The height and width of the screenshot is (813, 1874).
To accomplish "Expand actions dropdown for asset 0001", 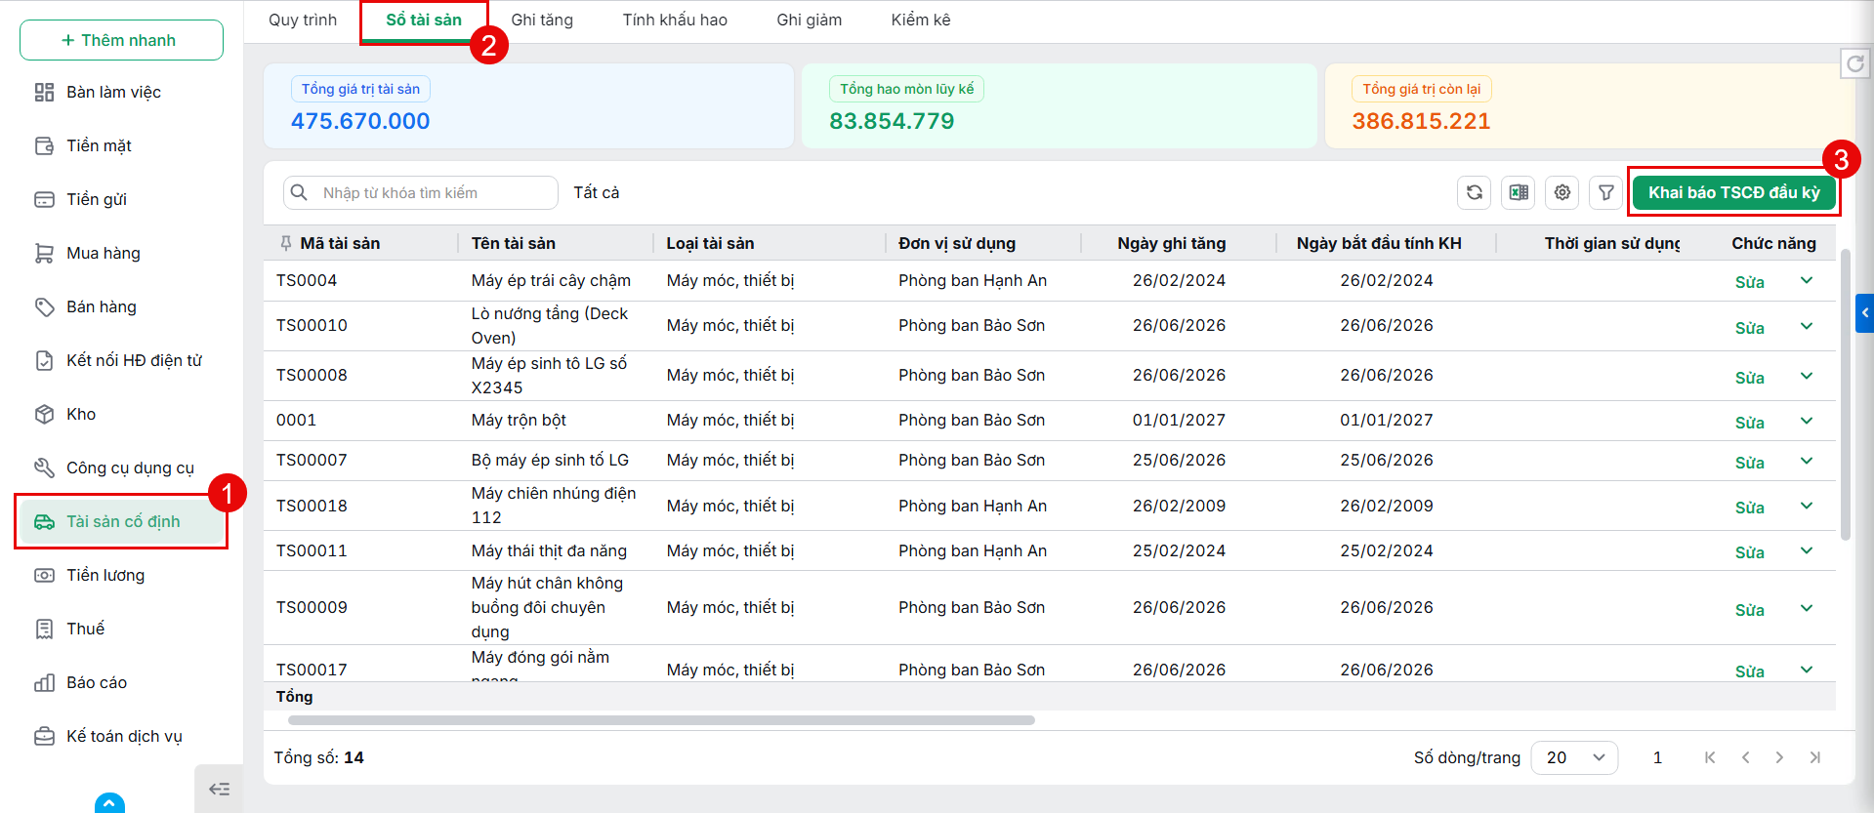I will pyautogui.click(x=1807, y=421).
